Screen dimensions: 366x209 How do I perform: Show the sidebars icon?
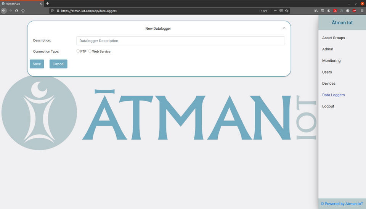point(323,11)
